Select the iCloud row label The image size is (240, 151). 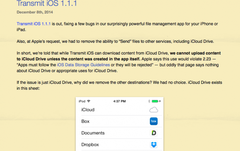tap(88, 110)
